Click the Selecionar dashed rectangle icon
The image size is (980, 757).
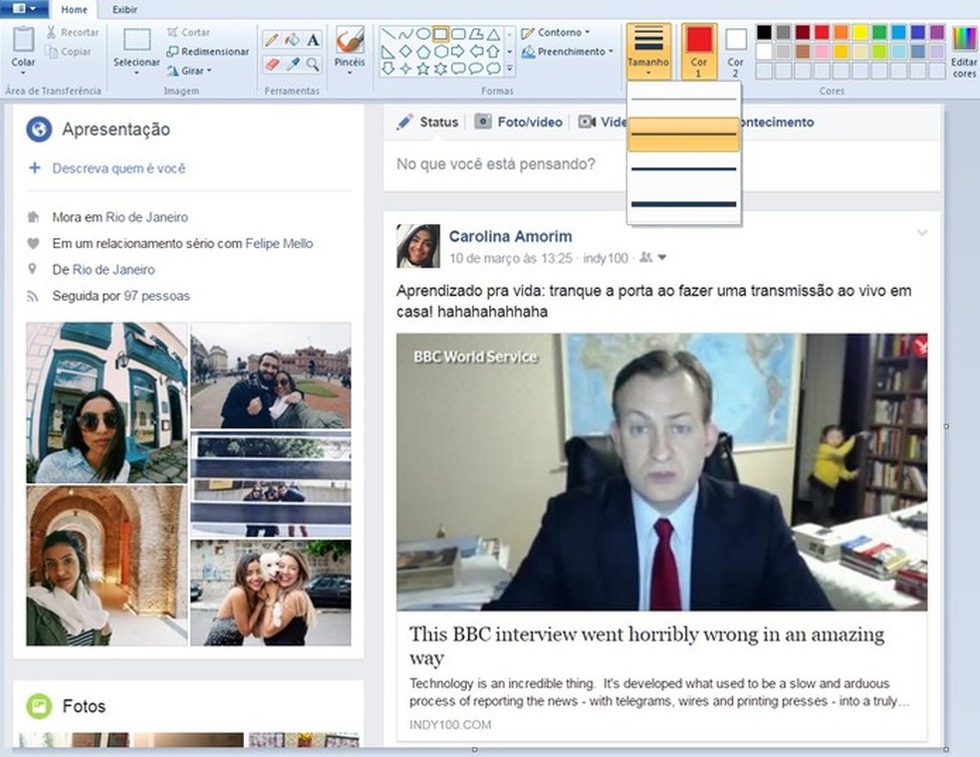(x=136, y=40)
